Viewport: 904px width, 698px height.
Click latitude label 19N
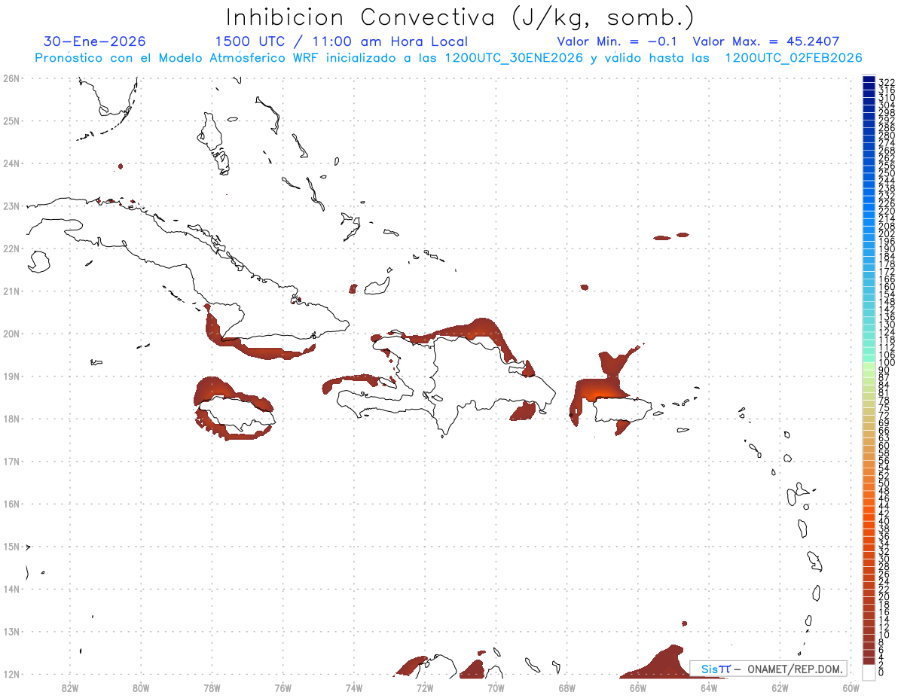[x=11, y=376]
